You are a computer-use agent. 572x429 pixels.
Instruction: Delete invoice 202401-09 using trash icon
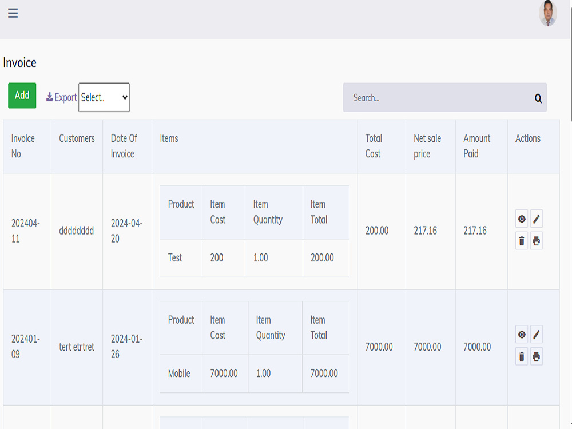pos(521,356)
